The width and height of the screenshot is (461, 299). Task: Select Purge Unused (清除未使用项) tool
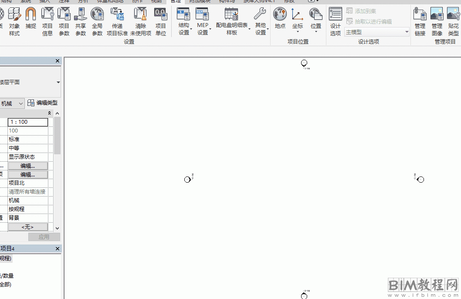141,22
